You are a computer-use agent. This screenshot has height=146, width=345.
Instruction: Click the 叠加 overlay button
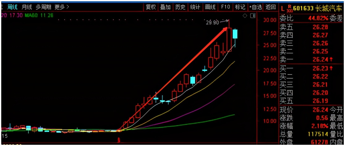(165, 7)
